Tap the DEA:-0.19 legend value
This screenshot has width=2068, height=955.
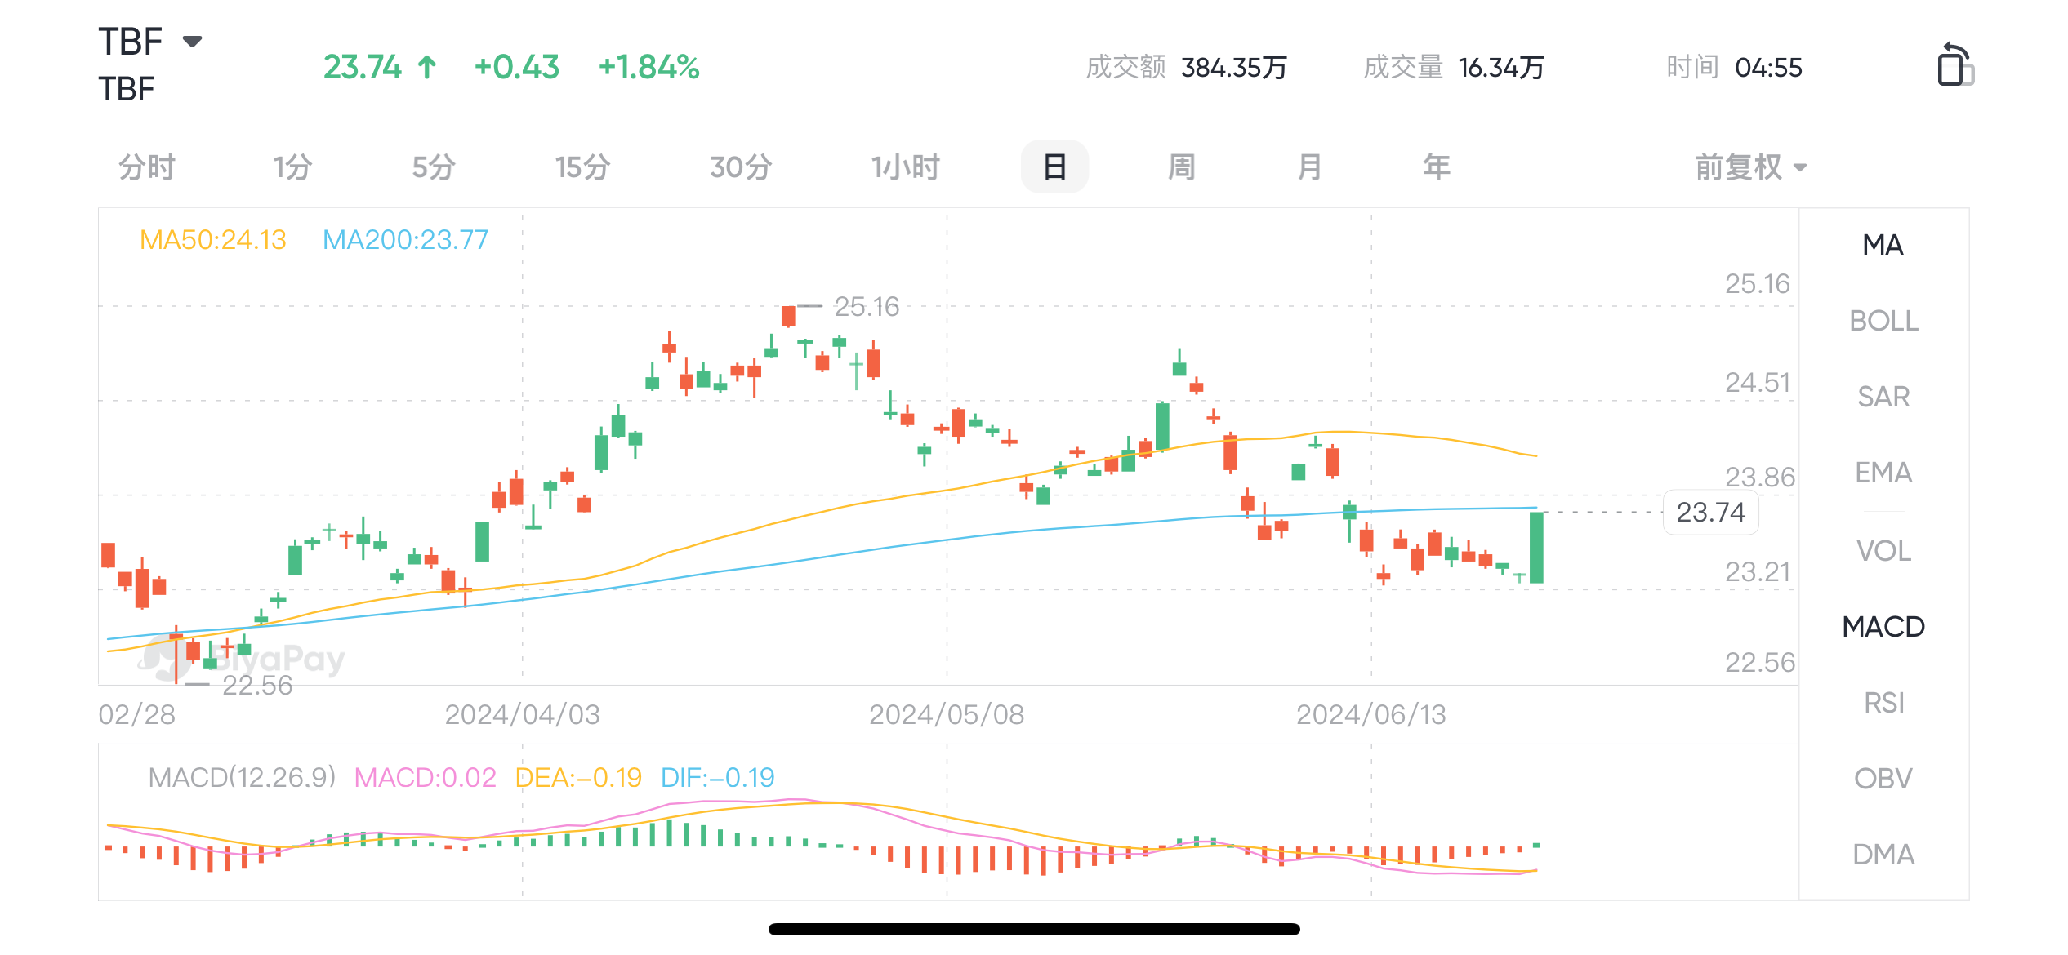click(578, 777)
